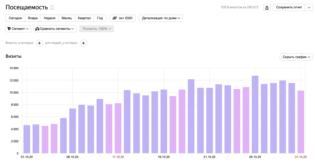Open calendar icon for окт 2020
This screenshot has height=162, width=315.
coord(115,18)
